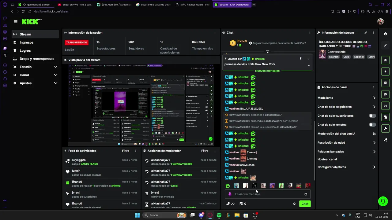Open the hamburger menu next to Kick logo
The height and width of the screenshot is (220, 392).
click(16, 22)
